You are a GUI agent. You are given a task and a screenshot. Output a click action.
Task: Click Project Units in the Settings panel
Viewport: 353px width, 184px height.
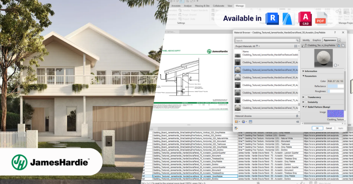click(187, 19)
